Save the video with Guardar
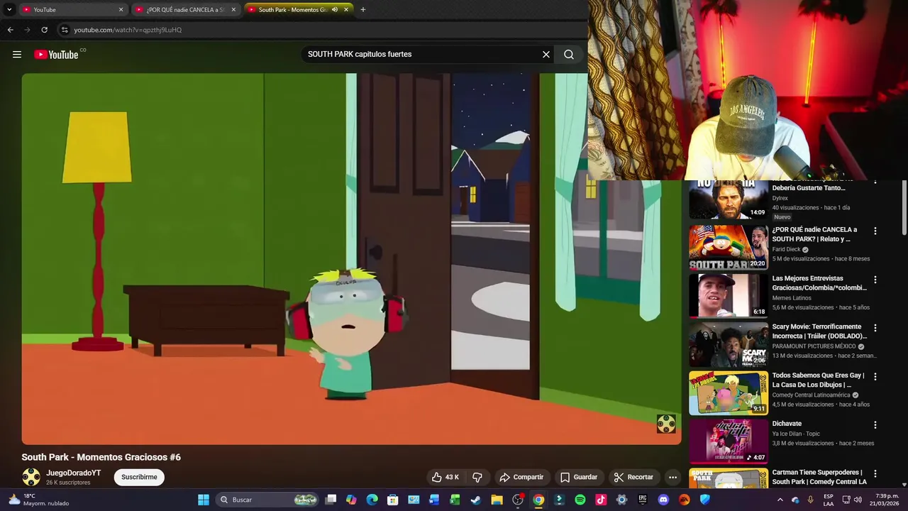The width and height of the screenshot is (908, 511). point(579,477)
